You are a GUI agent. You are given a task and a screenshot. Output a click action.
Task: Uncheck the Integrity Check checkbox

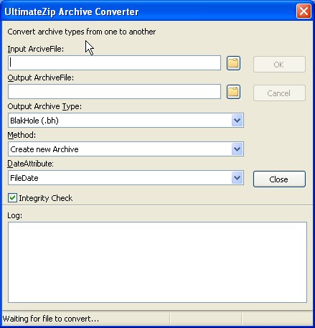pos(12,198)
